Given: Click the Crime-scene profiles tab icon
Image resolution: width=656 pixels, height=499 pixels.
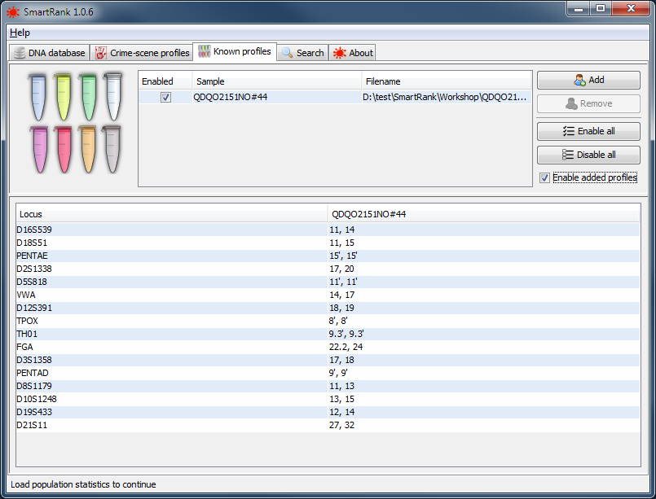Looking at the screenshot, I should click(x=101, y=53).
